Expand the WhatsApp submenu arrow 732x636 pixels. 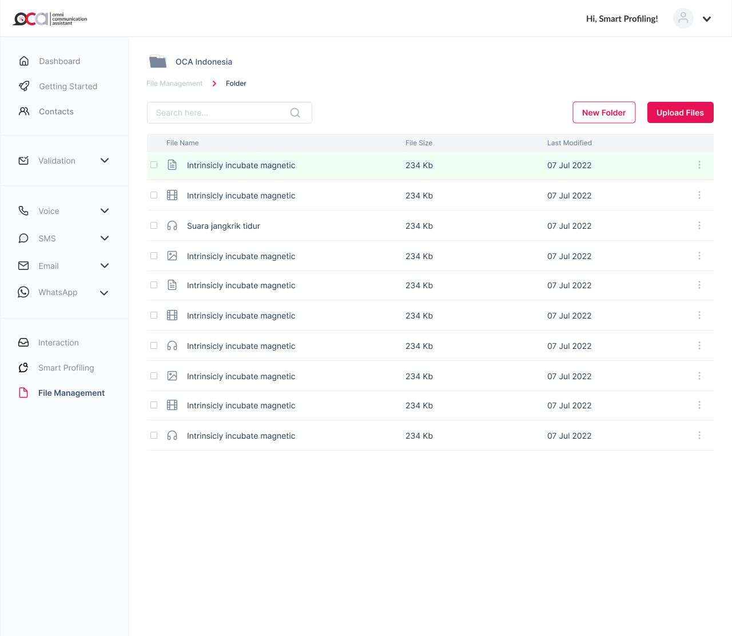[104, 293]
